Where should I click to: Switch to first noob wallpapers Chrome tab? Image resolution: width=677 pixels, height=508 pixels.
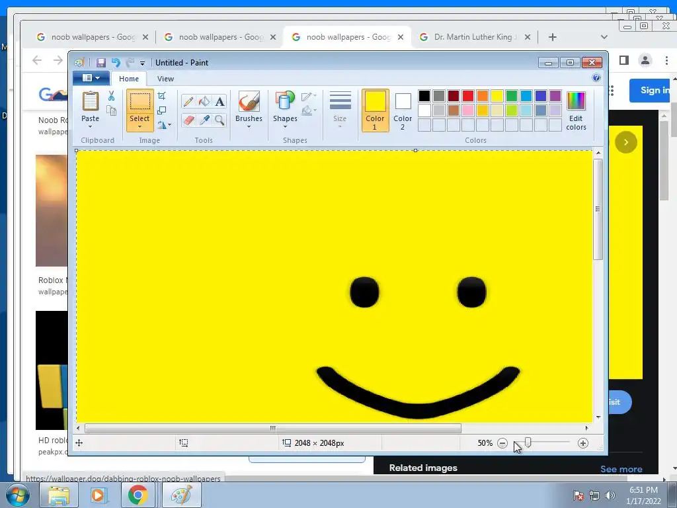[x=93, y=37]
